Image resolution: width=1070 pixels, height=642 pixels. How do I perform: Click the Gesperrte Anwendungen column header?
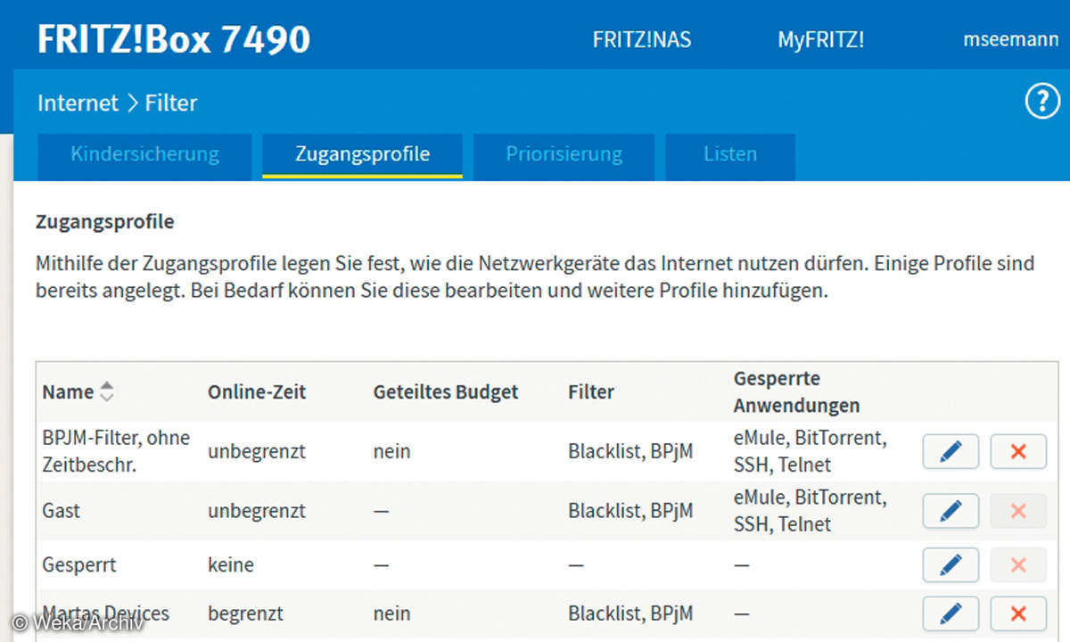[797, 391]
